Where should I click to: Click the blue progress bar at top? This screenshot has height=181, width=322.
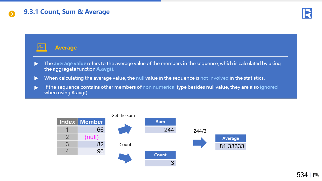point(80,1)
